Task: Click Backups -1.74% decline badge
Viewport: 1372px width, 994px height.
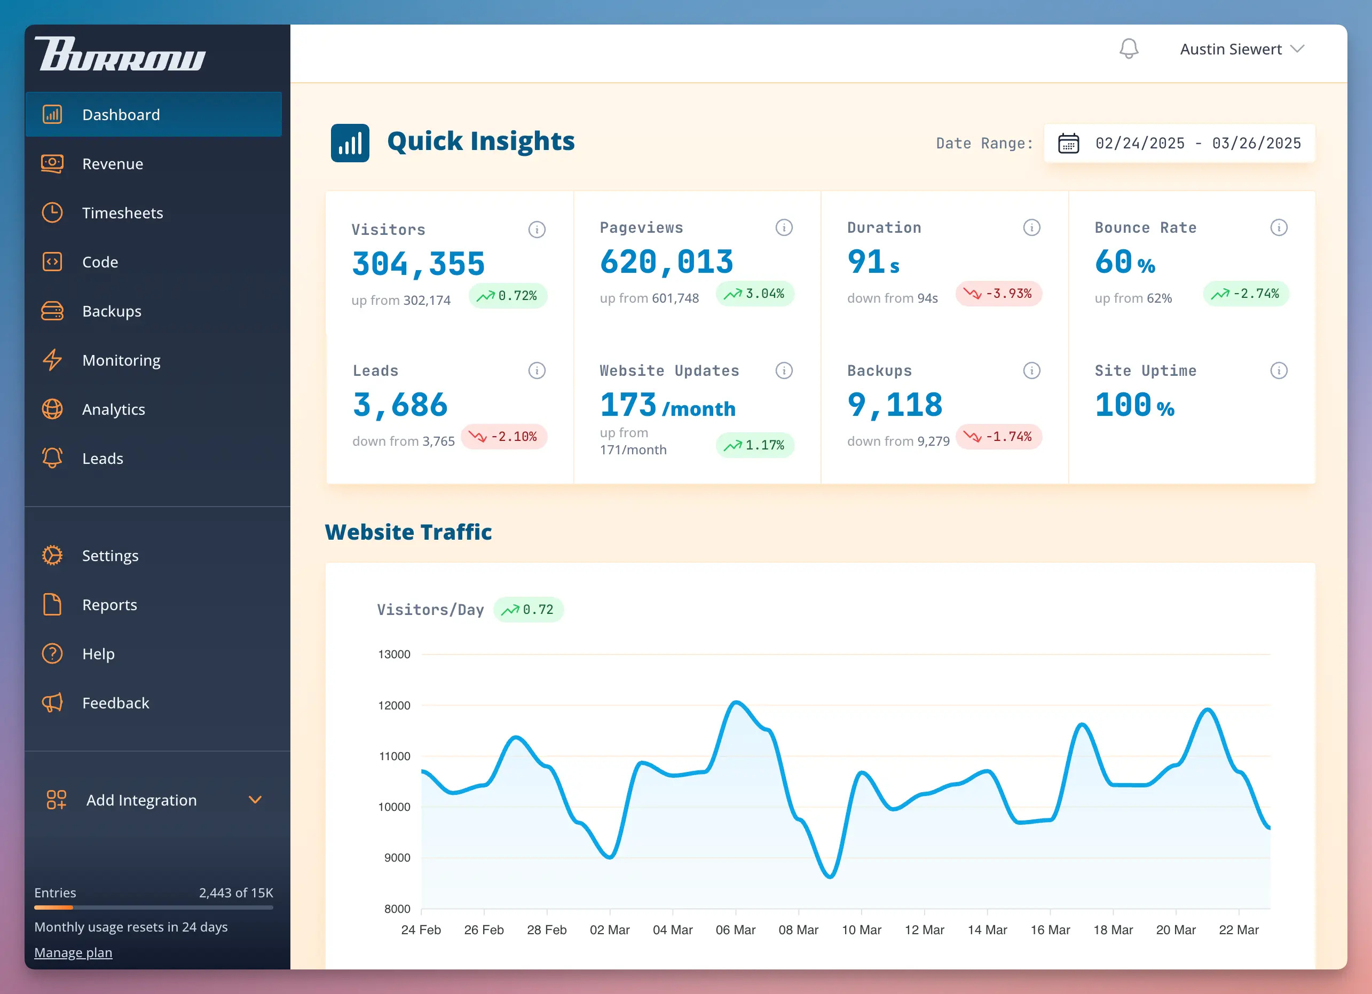Action: 998,437
